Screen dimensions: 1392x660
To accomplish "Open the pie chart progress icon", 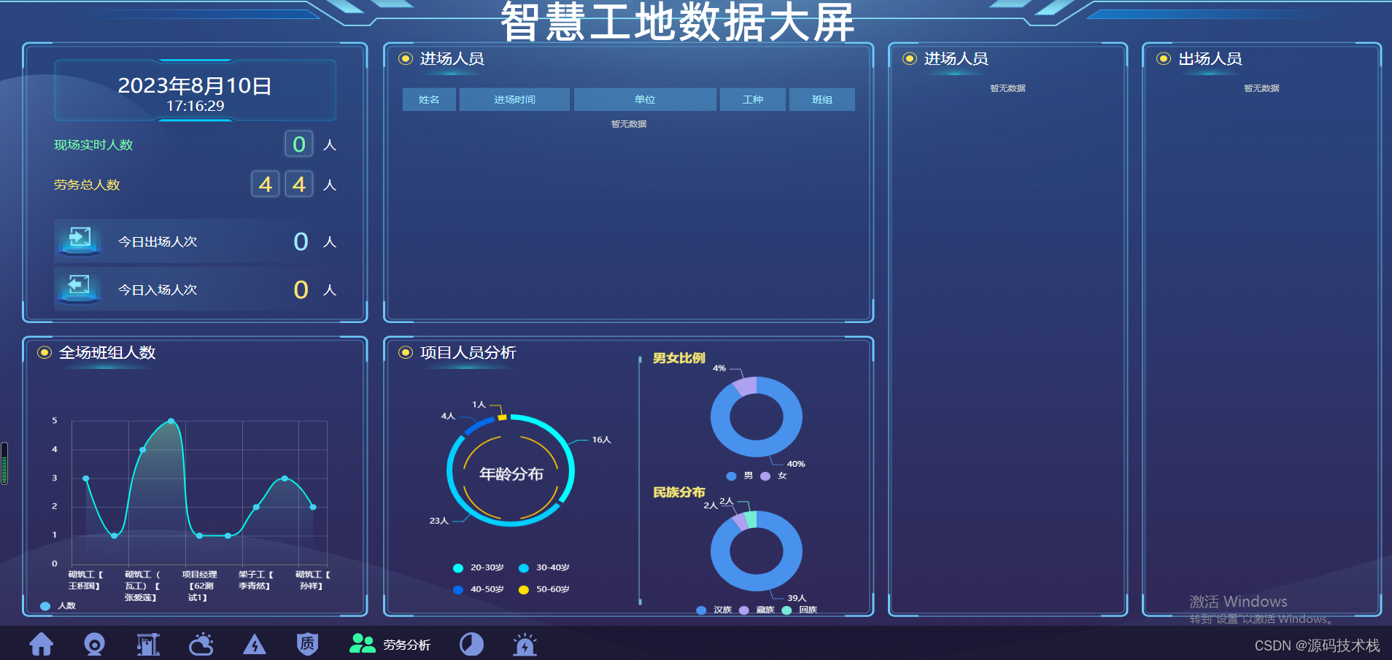I will 471,645.
